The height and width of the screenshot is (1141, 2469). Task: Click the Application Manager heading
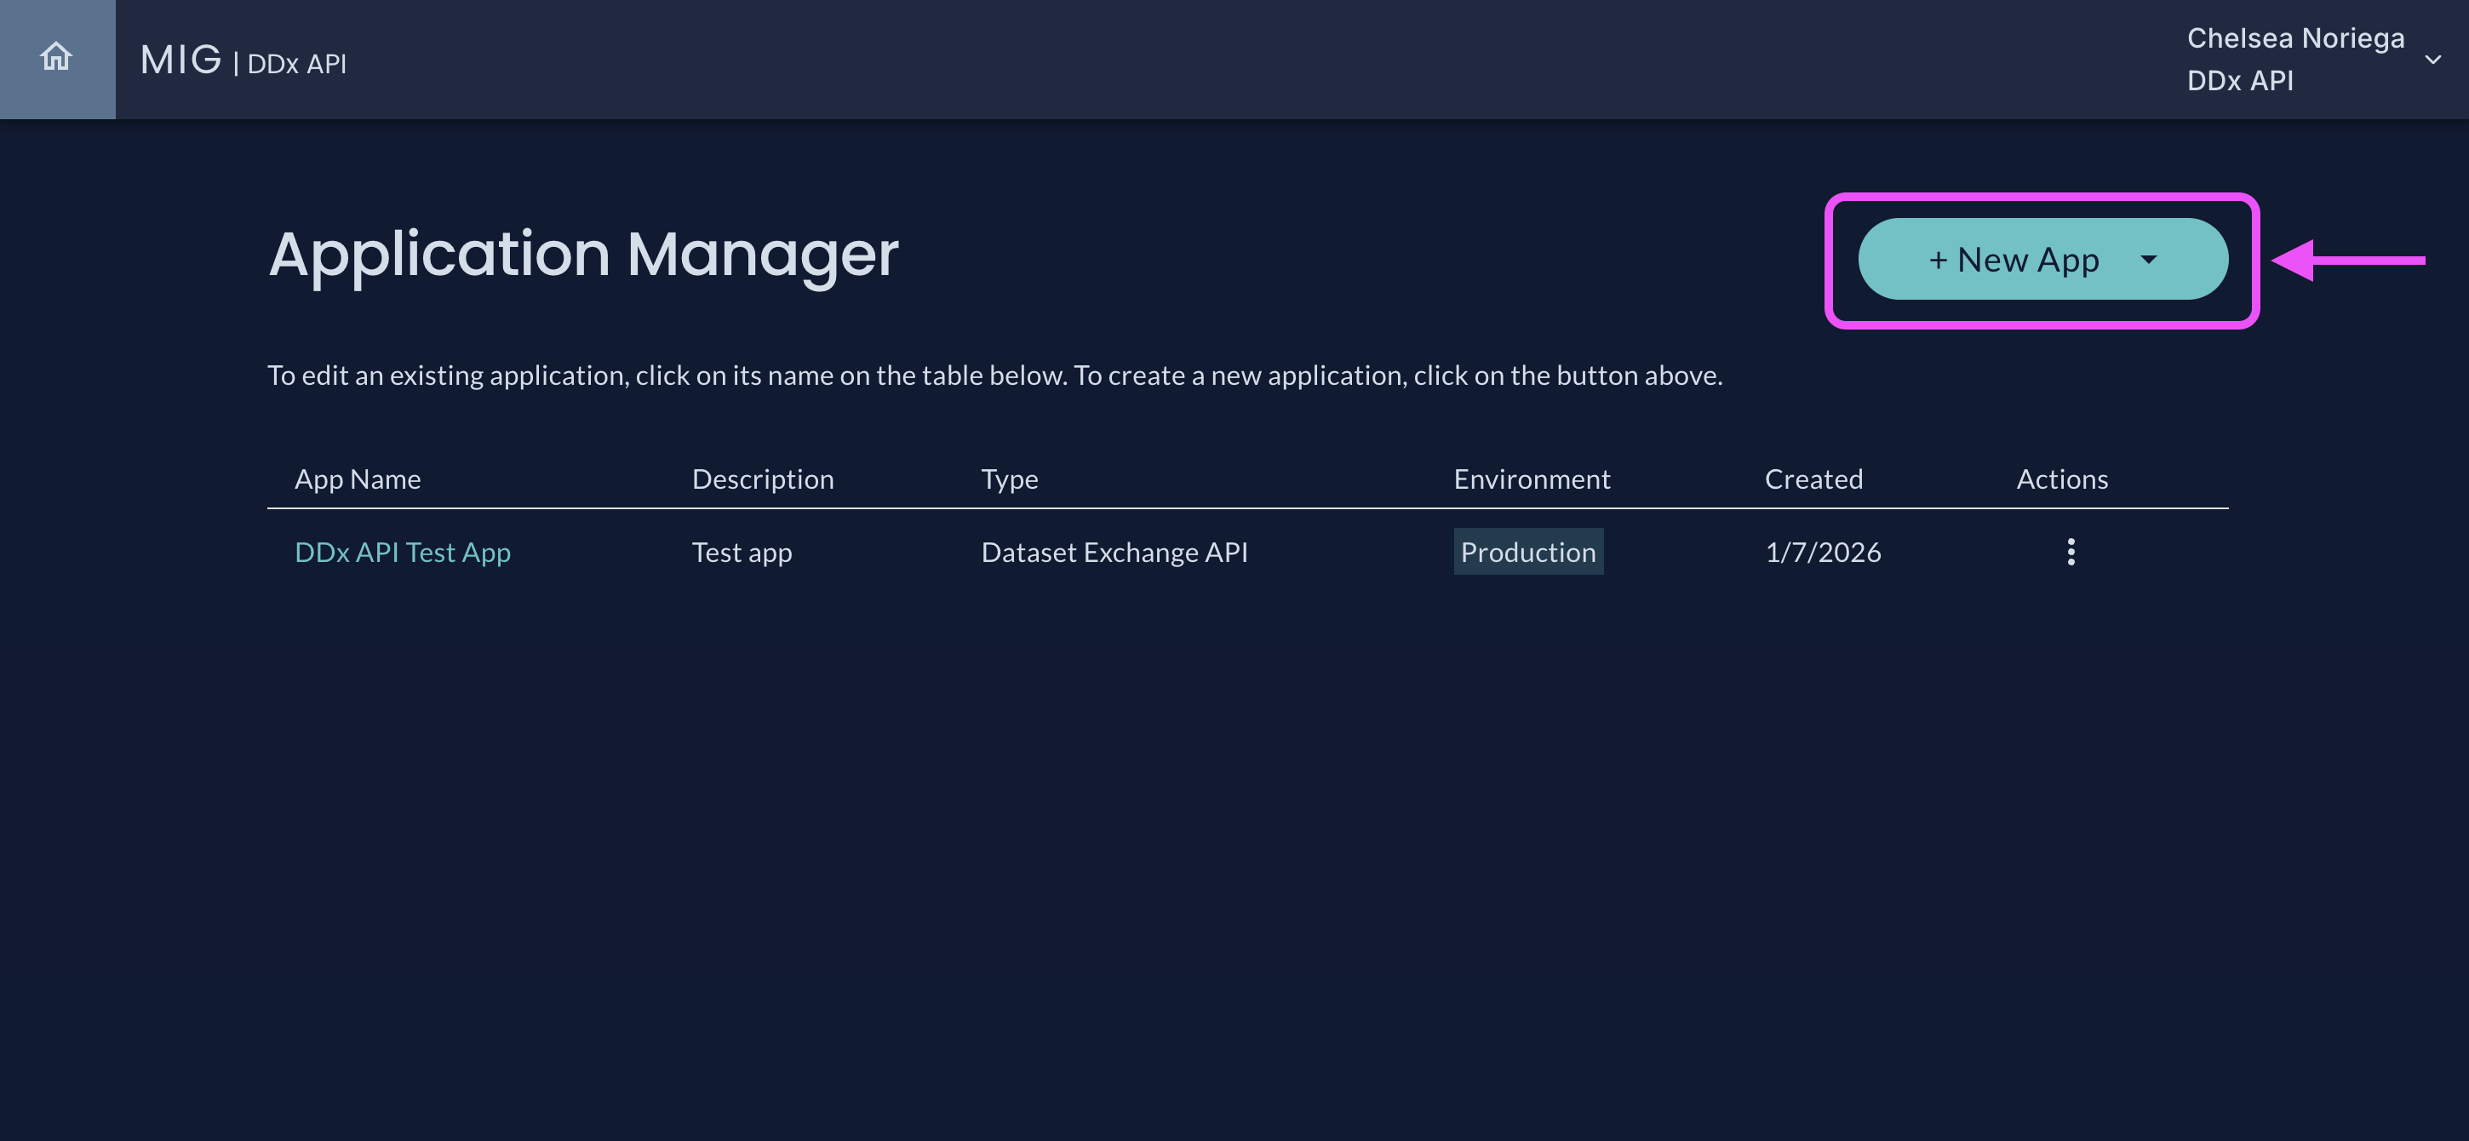click(x=582, y=255)
